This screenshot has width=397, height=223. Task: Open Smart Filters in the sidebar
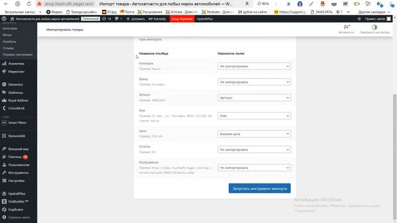17,123
